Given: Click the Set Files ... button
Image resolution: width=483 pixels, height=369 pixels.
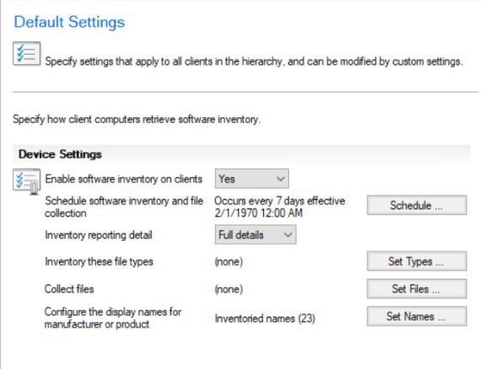Looking at the screenshot, I should click(416, 289).
